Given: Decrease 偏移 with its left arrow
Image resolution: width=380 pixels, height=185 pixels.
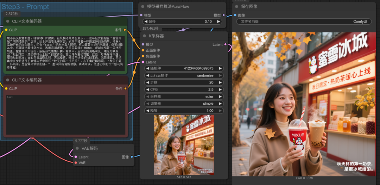Looking at the screenshot, I should point(146,21).
